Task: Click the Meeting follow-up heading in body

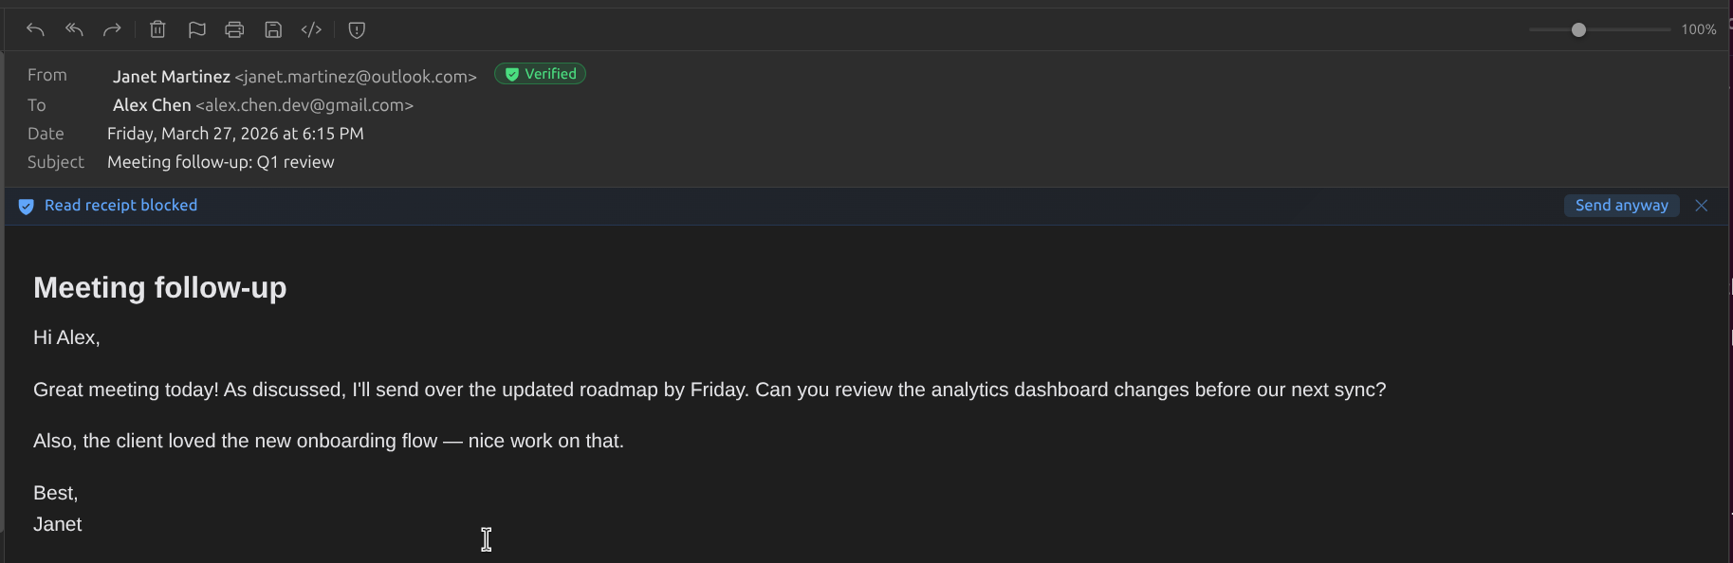Action: click(159, 287)
